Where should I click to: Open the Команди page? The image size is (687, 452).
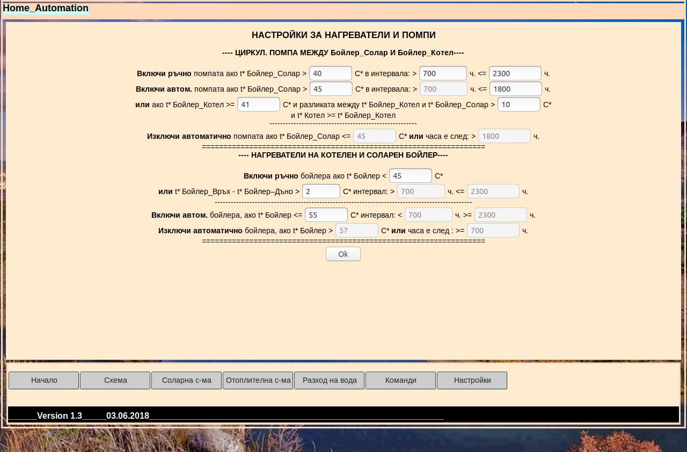point(400,380)
